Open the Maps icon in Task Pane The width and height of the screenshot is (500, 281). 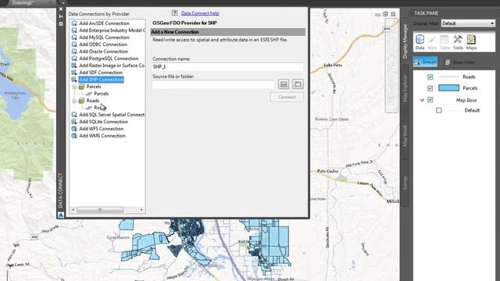pos(471,42)
